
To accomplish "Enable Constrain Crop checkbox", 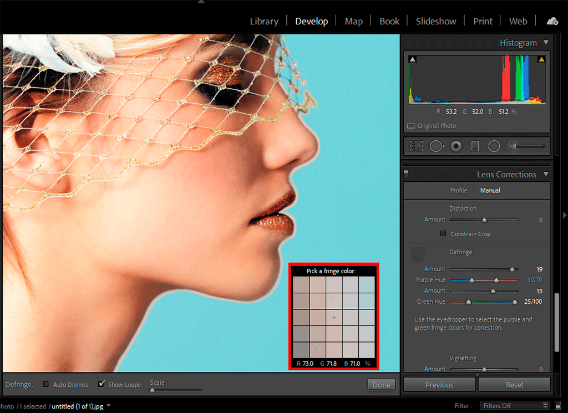I will pos(443,233).
